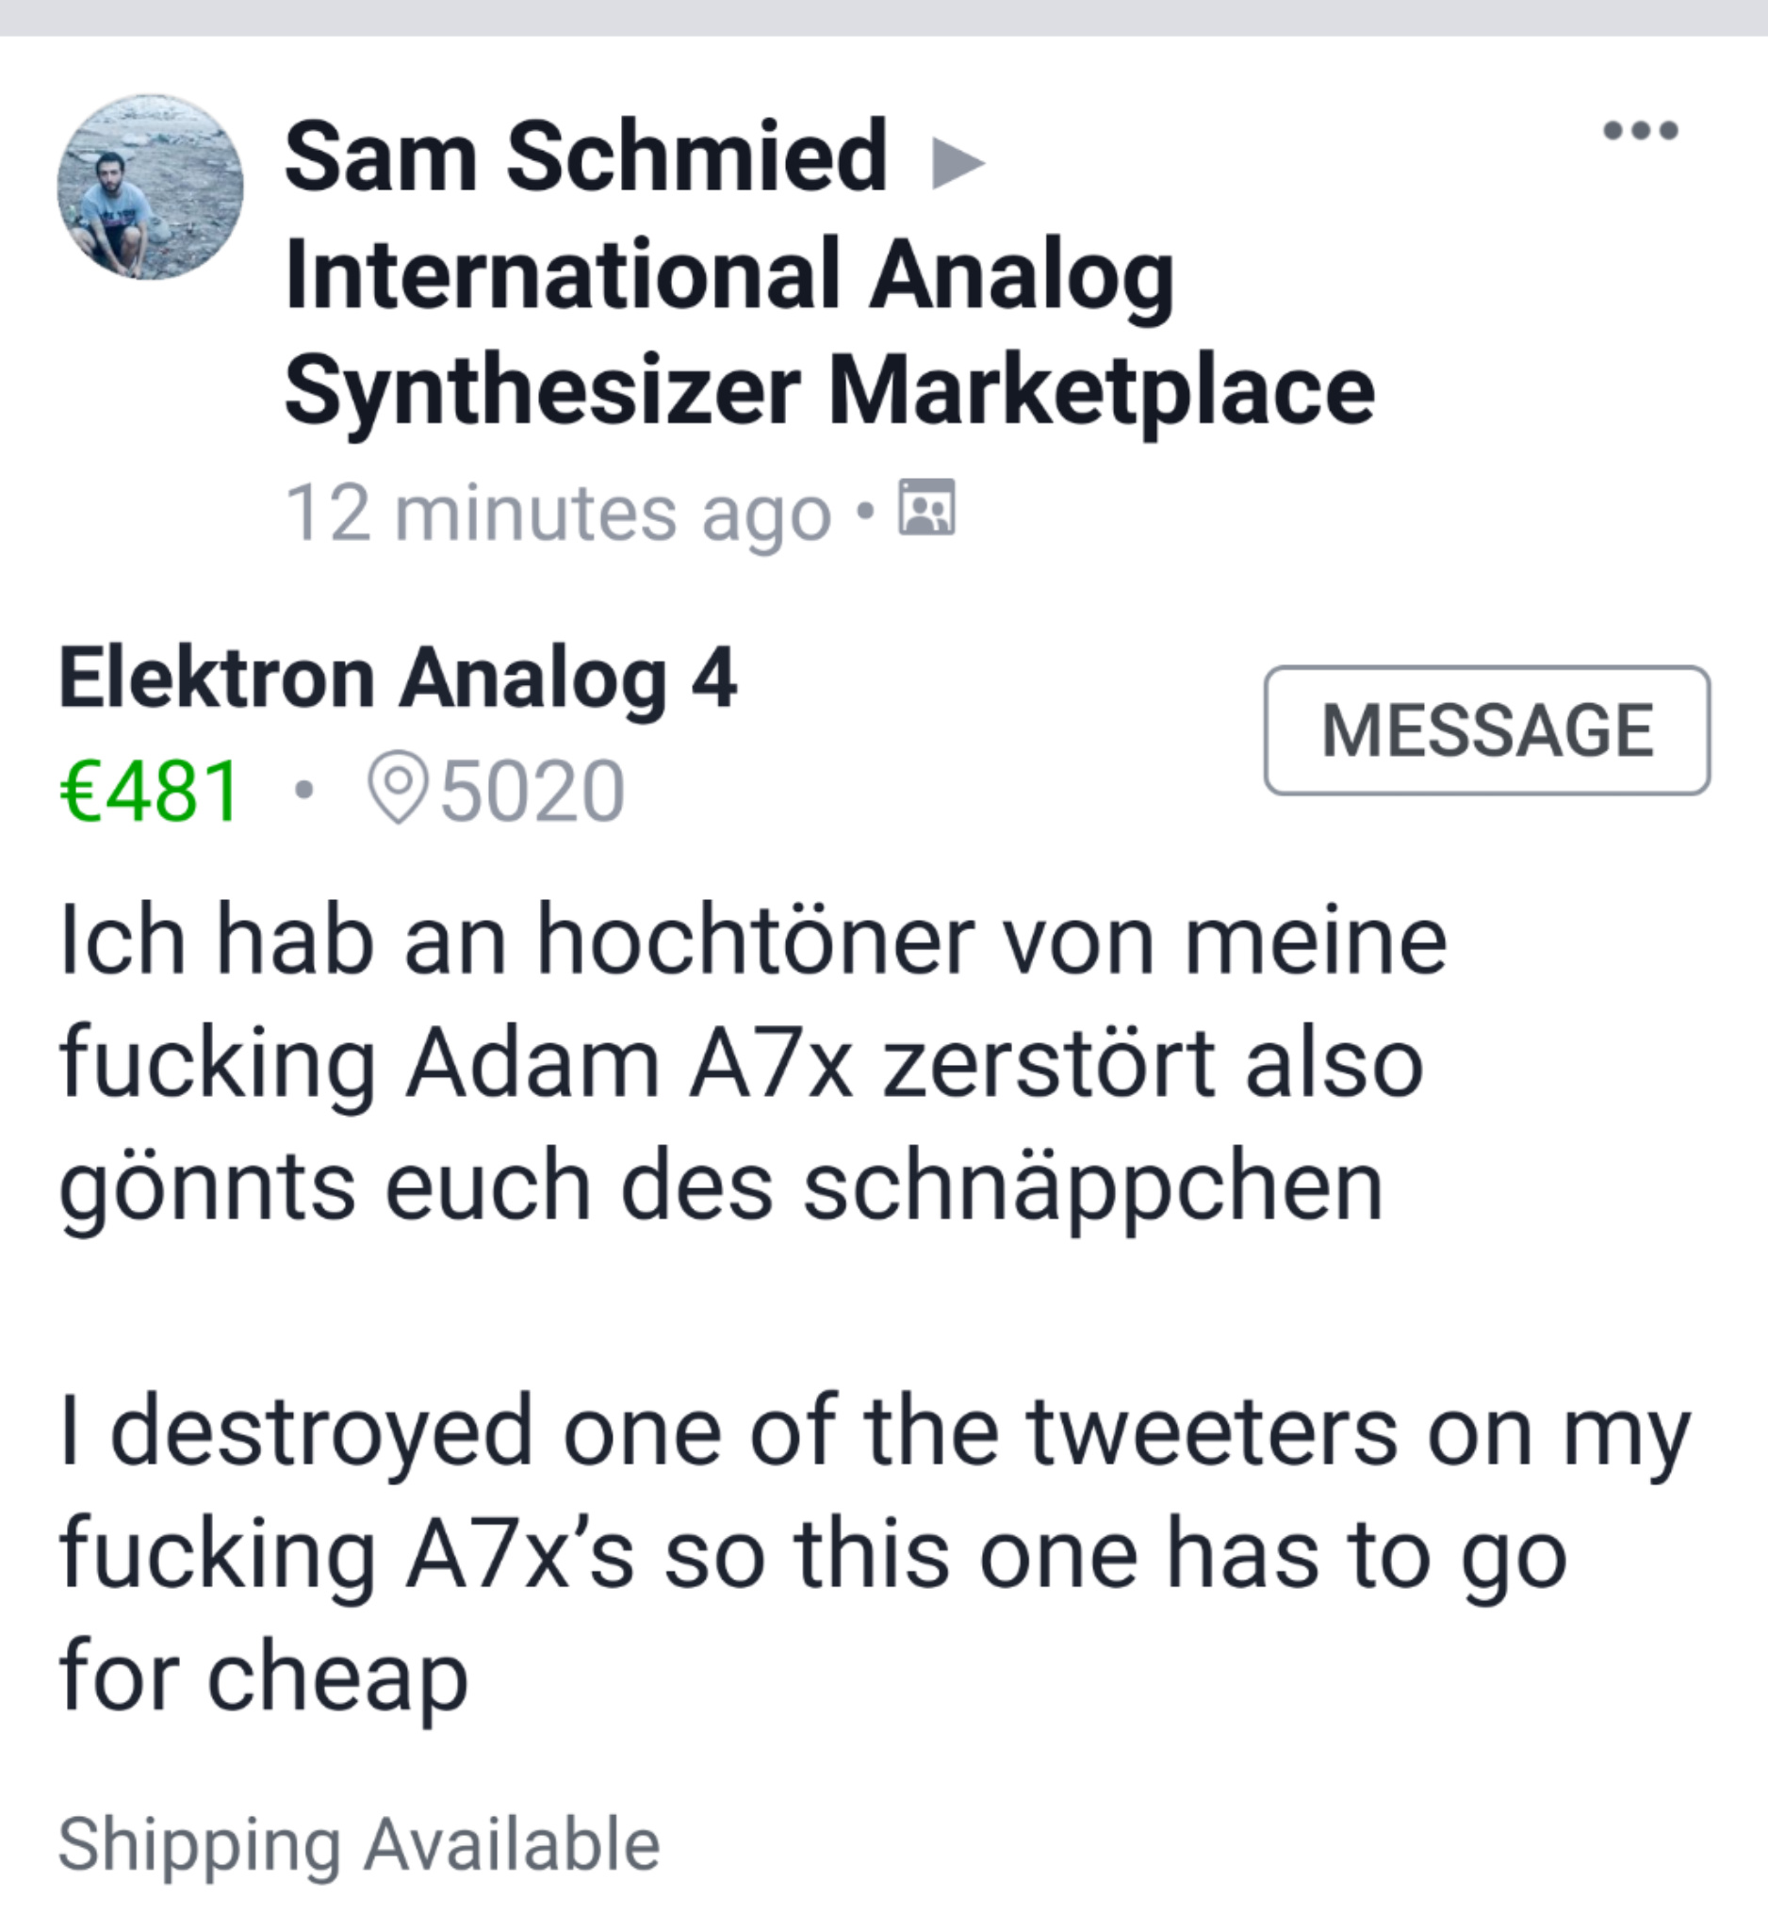Click the "Shipping Available" label
This screenshot has height=1930, width=1768.
[x=359, y=1844]
